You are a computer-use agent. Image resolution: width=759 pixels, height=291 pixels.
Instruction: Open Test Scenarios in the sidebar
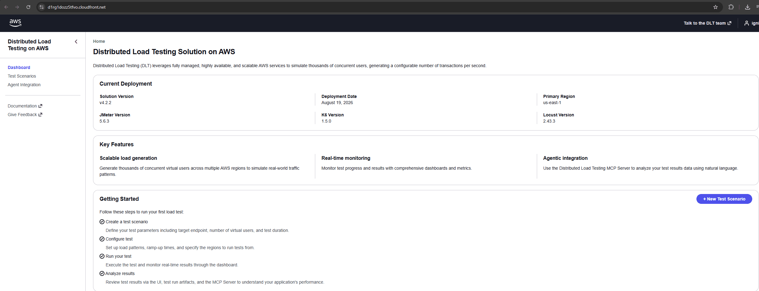click(x=22, y=76)
